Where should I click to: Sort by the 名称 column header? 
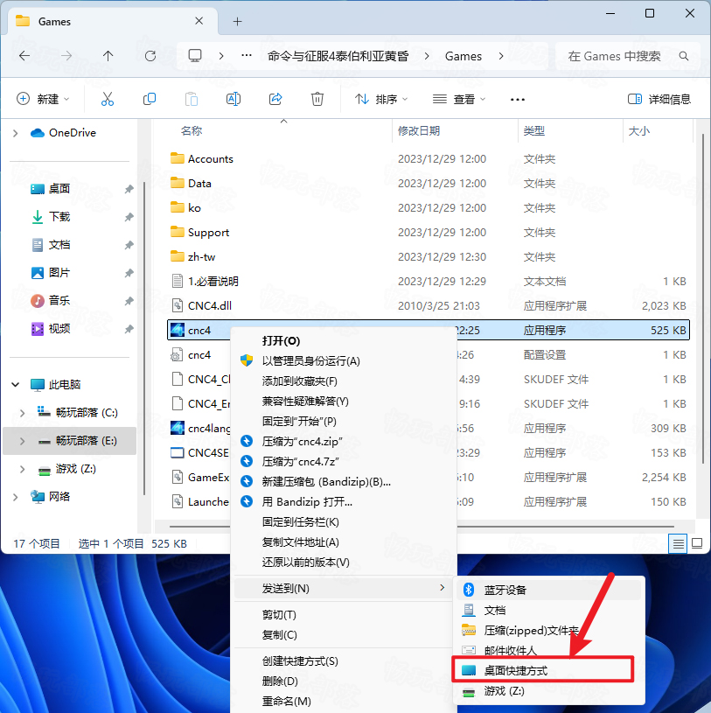pos(192,131)
